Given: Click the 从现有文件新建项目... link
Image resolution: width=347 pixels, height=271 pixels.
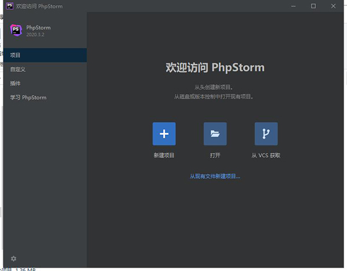Looking at the screenshot, I should point(215,177).
